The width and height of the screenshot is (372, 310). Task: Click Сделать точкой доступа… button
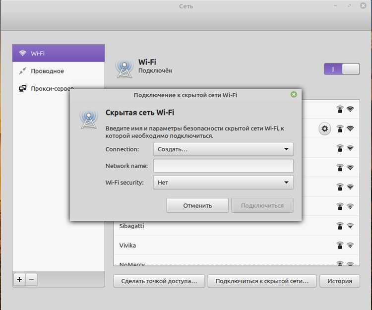tap(159, 281)
